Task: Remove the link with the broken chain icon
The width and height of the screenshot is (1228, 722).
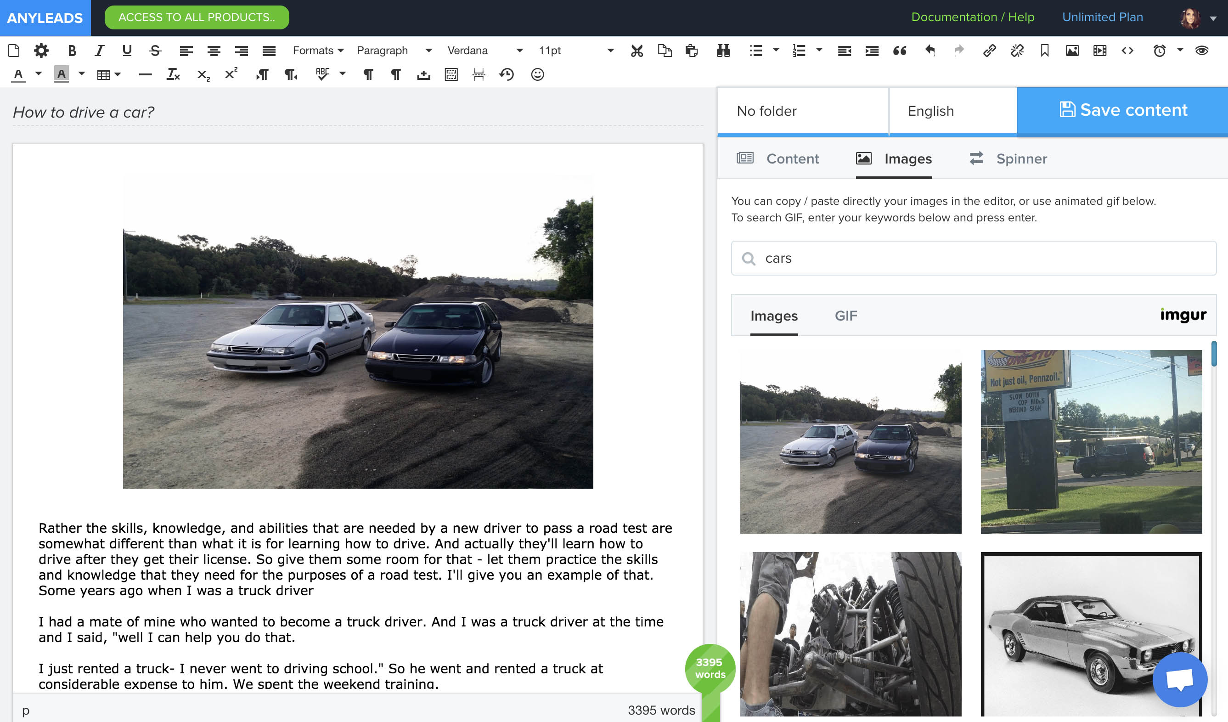Action: pyautogui.click(x=1017, y=50)
